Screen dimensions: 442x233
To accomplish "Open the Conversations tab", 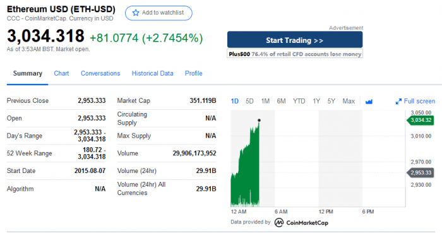I will 100,73.
